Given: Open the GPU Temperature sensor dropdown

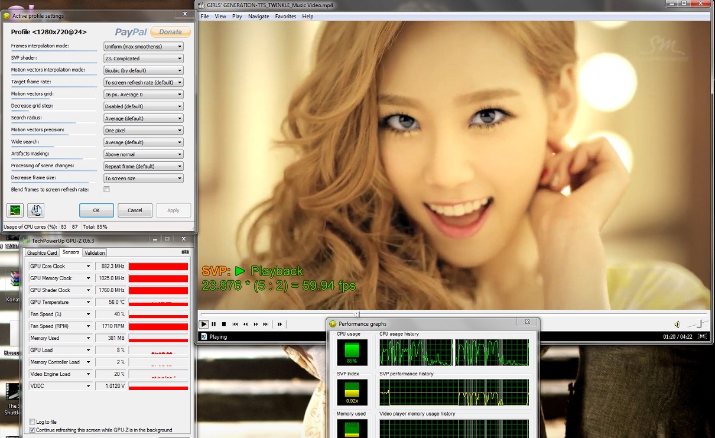Looking at the screenshot, I should pos(88,302).
